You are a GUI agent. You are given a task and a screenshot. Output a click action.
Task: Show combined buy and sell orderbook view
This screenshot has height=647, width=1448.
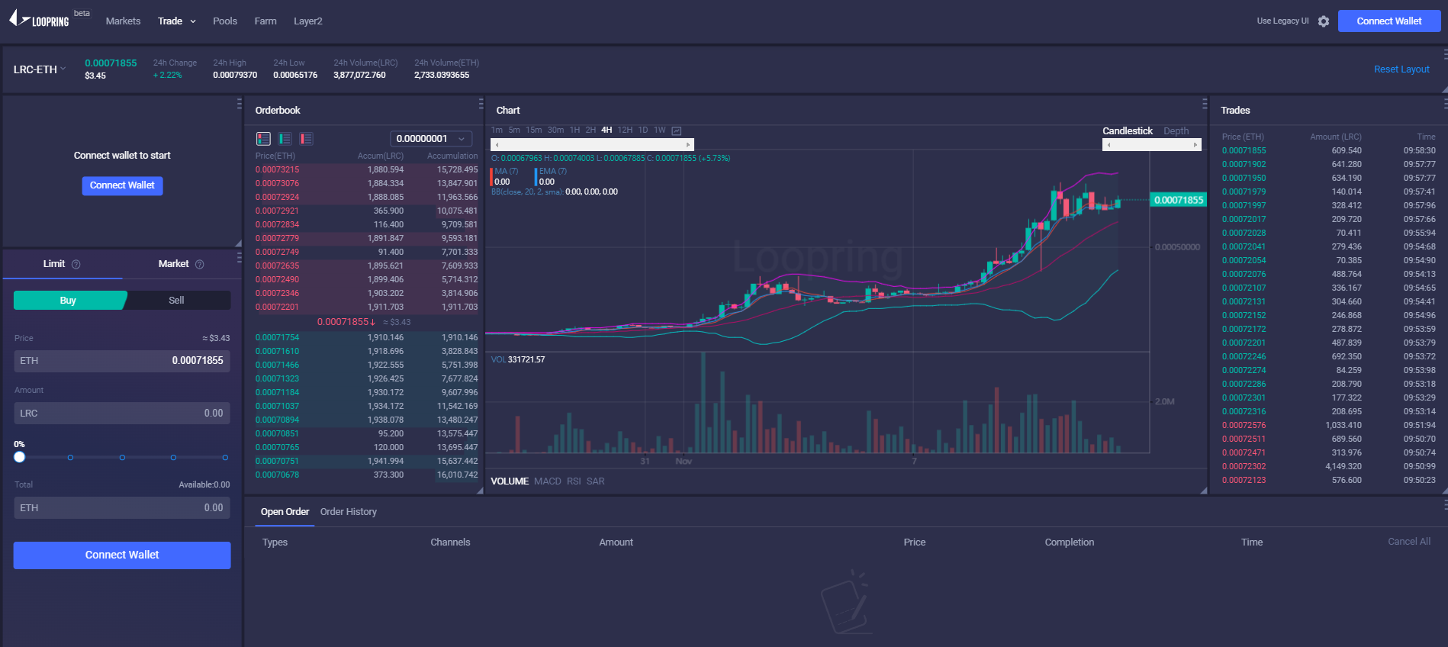264,139
